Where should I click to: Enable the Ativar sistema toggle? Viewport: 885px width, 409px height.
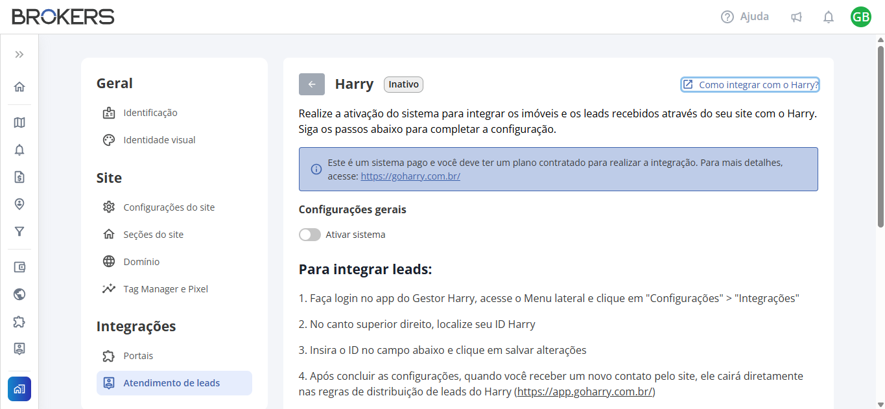point(310,235)
